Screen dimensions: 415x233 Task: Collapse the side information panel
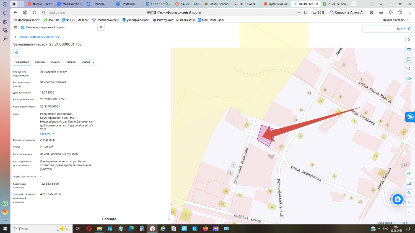(x=101, y=27)
